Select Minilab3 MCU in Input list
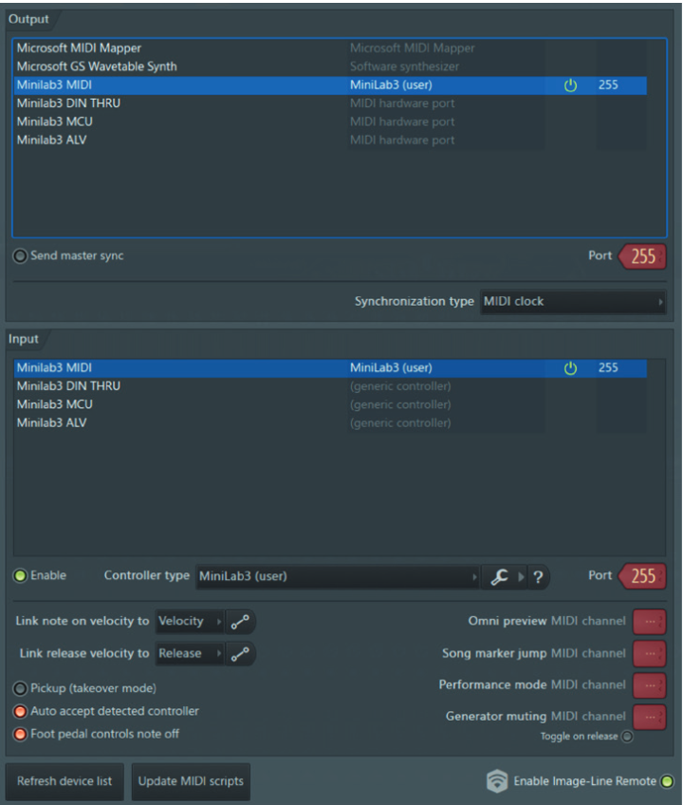The width and height of the screenshot is (683, 805). [x=330, y=405]
